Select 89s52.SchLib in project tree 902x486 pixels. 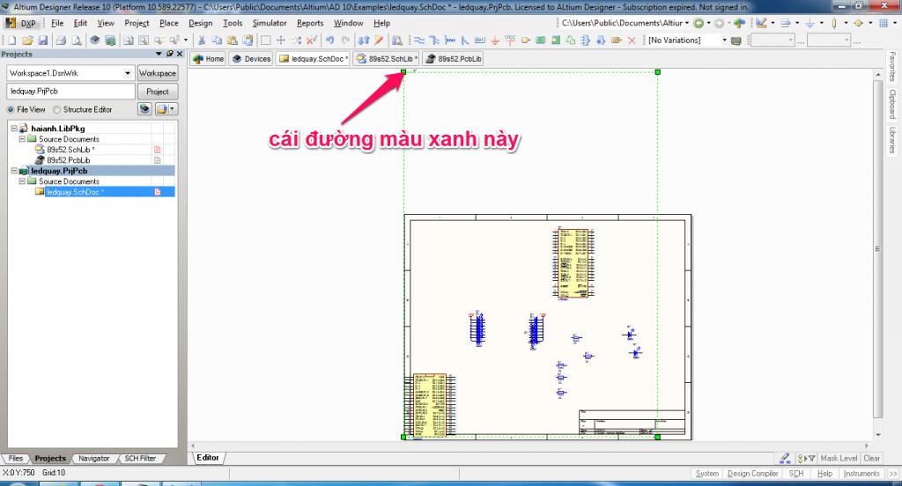click(x=70, y=150)
